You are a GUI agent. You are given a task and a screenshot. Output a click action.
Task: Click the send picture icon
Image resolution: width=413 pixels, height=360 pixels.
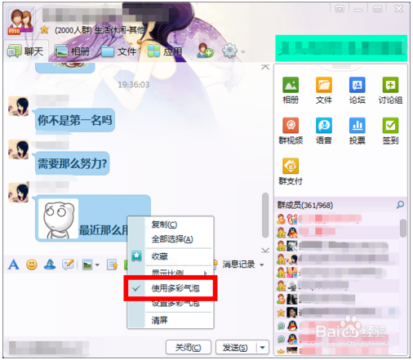[x=87, y=264]
